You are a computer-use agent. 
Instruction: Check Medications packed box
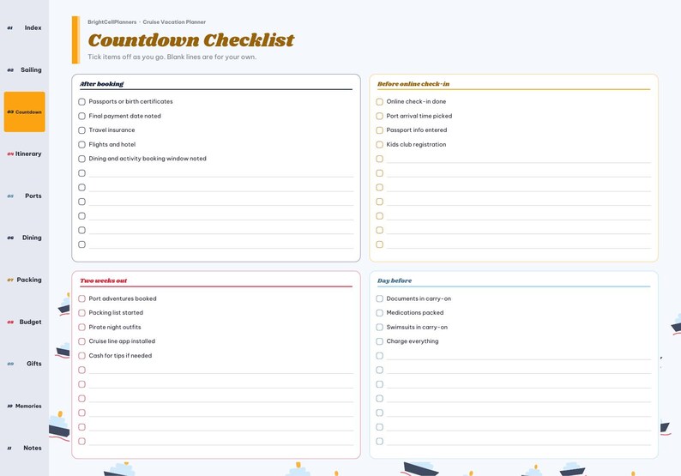380,313
